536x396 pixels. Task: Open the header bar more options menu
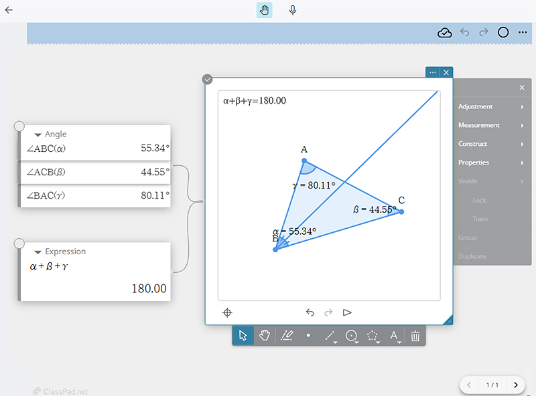pos(523,32)
